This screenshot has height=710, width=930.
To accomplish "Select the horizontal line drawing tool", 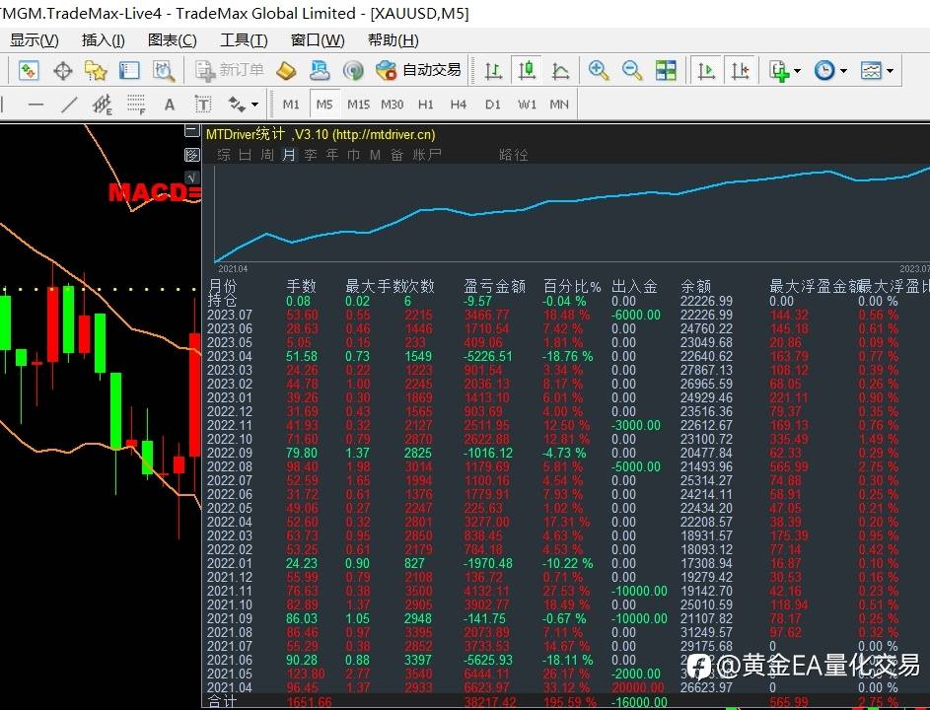I will coord(36,105).
